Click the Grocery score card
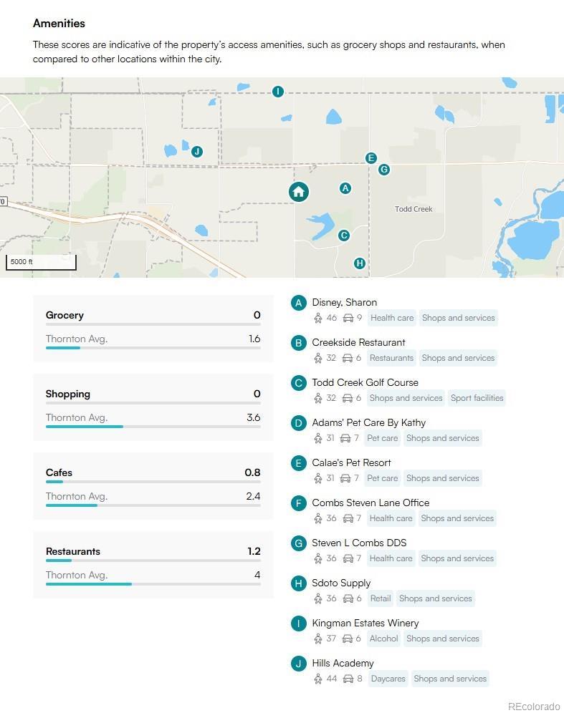Image resolution: width=564 pixels, height=713 pixels. tap(153, 329)
